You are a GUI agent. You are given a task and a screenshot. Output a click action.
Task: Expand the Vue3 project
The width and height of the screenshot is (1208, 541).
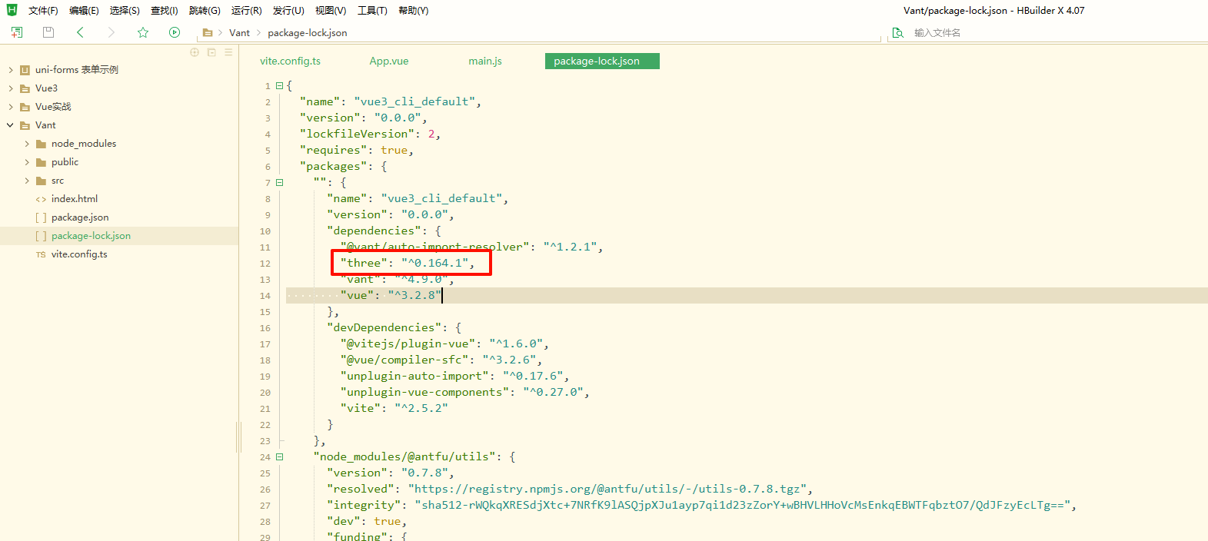tap(10, 88)
